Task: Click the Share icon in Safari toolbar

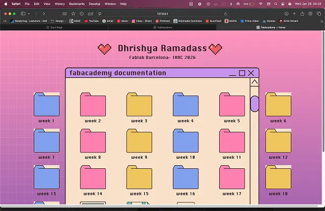Action: pos(302,14)
